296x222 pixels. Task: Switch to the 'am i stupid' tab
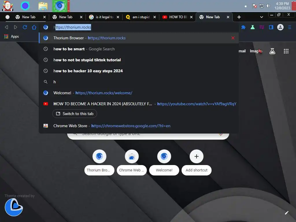(140, 17)
